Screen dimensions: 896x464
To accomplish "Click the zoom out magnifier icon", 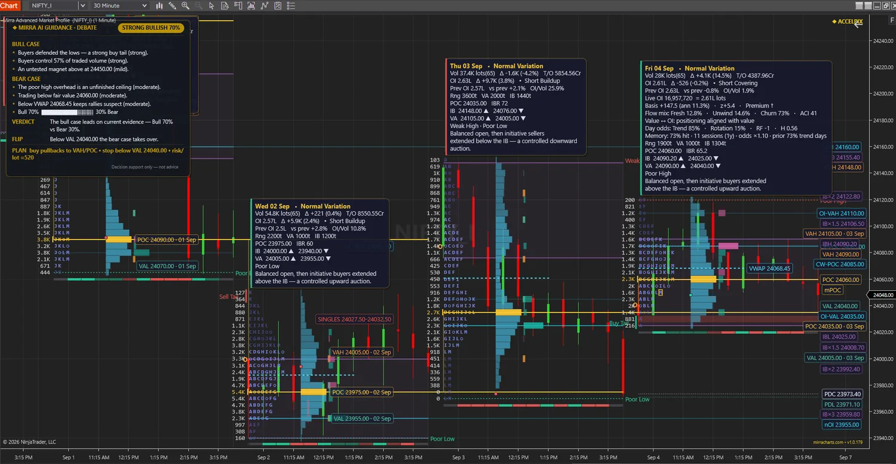I will coord(198,5).
